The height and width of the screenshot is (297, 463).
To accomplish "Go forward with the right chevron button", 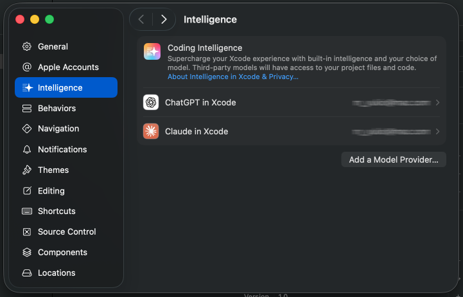I will (x=164, y=19).
